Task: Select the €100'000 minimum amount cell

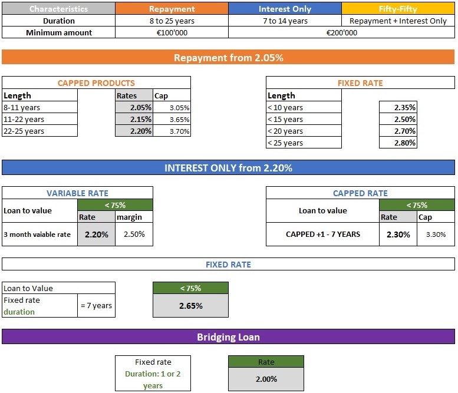Action: [172, 32]
